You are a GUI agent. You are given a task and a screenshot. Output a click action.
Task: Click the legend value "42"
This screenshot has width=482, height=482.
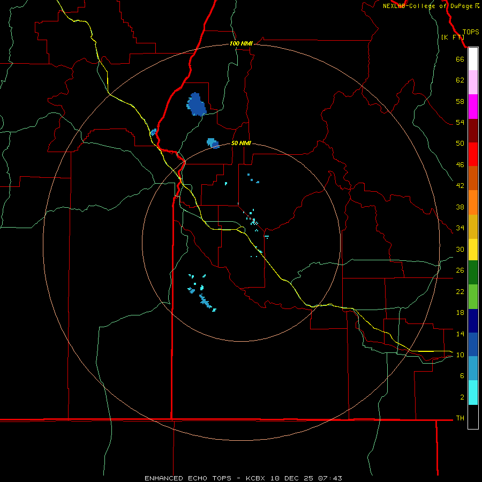460,186
